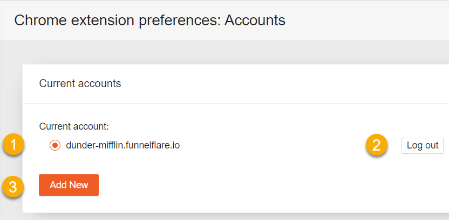Click the word 'Accounts' in the page title
449x220 pixels.
click(x=255, y=20)
